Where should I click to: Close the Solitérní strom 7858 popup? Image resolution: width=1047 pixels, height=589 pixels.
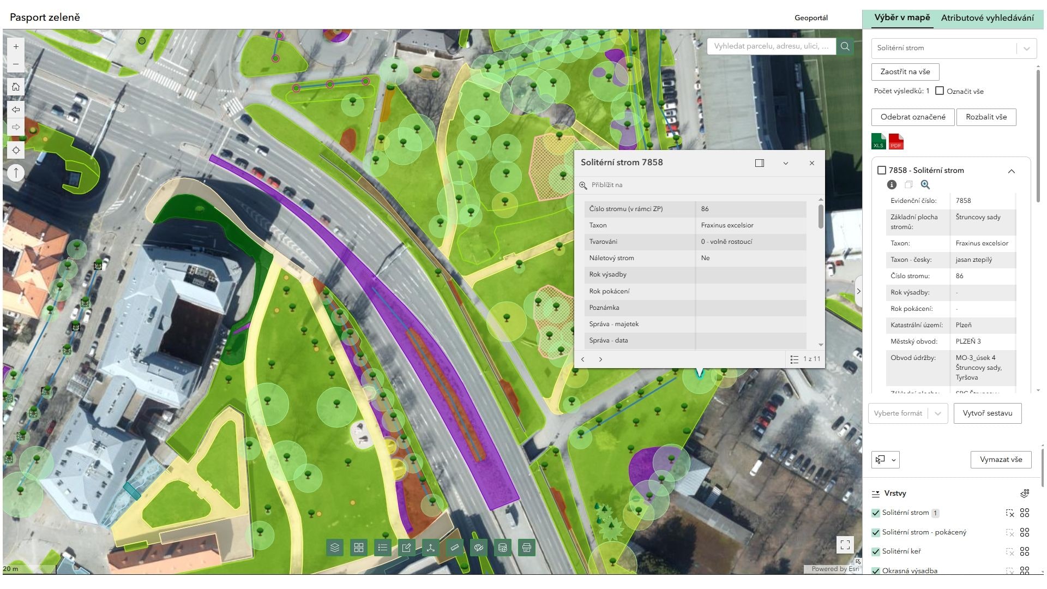pyautogui.click(x=812, y=163)
